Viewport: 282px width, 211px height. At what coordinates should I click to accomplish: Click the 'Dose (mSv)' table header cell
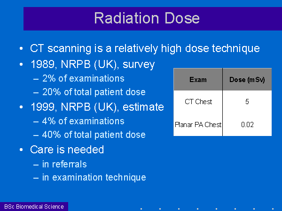(x=247, y=79)
